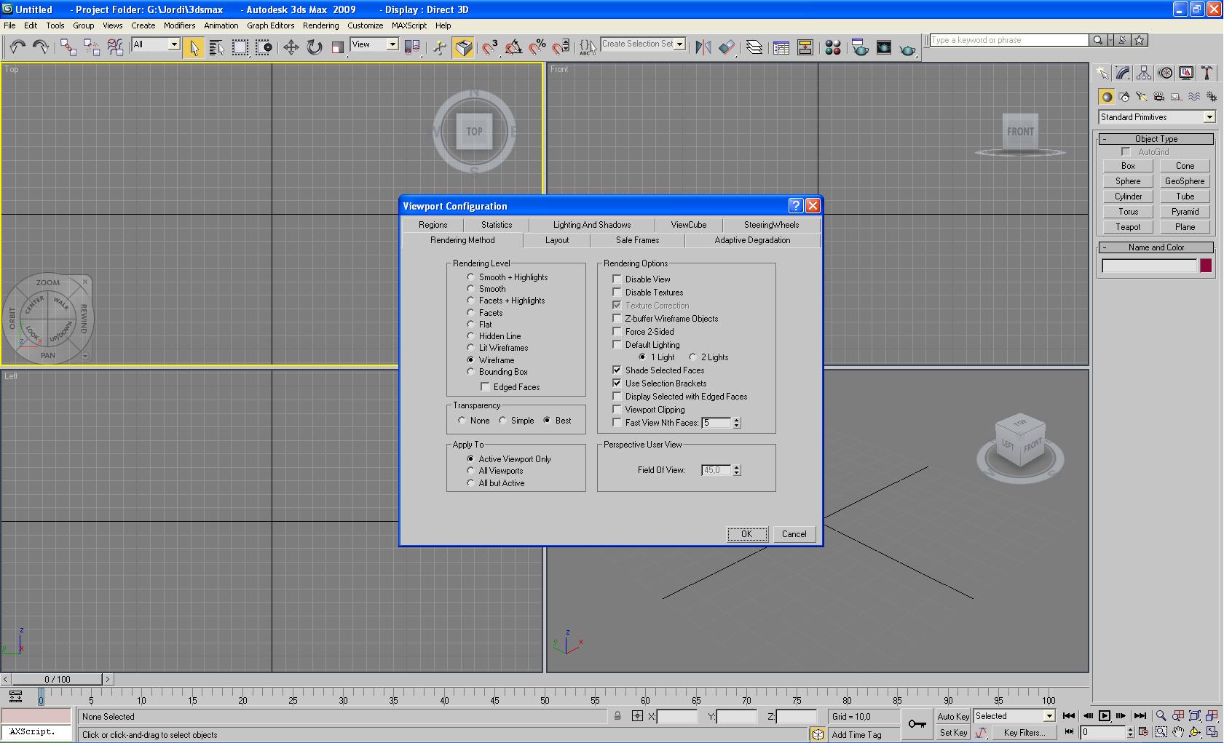
Task: Click the Undo arrow in main toolbar
Action: coord(17,47)
